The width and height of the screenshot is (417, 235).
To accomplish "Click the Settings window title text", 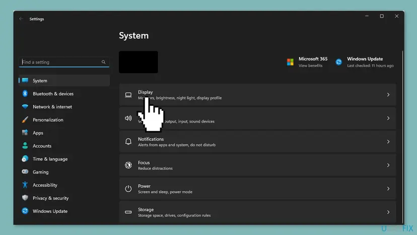I will pos(37,19).
